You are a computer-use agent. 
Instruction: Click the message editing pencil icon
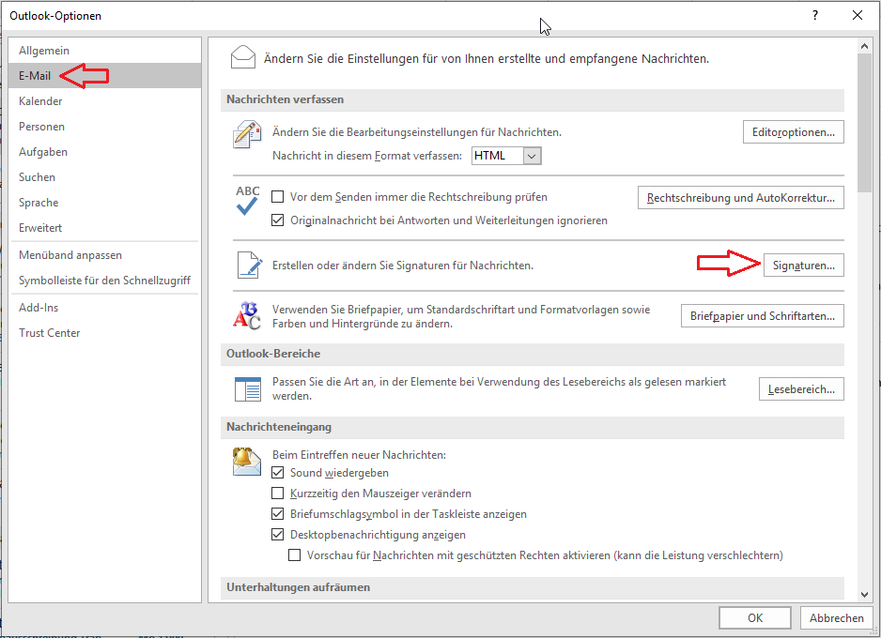click(247, 134)
